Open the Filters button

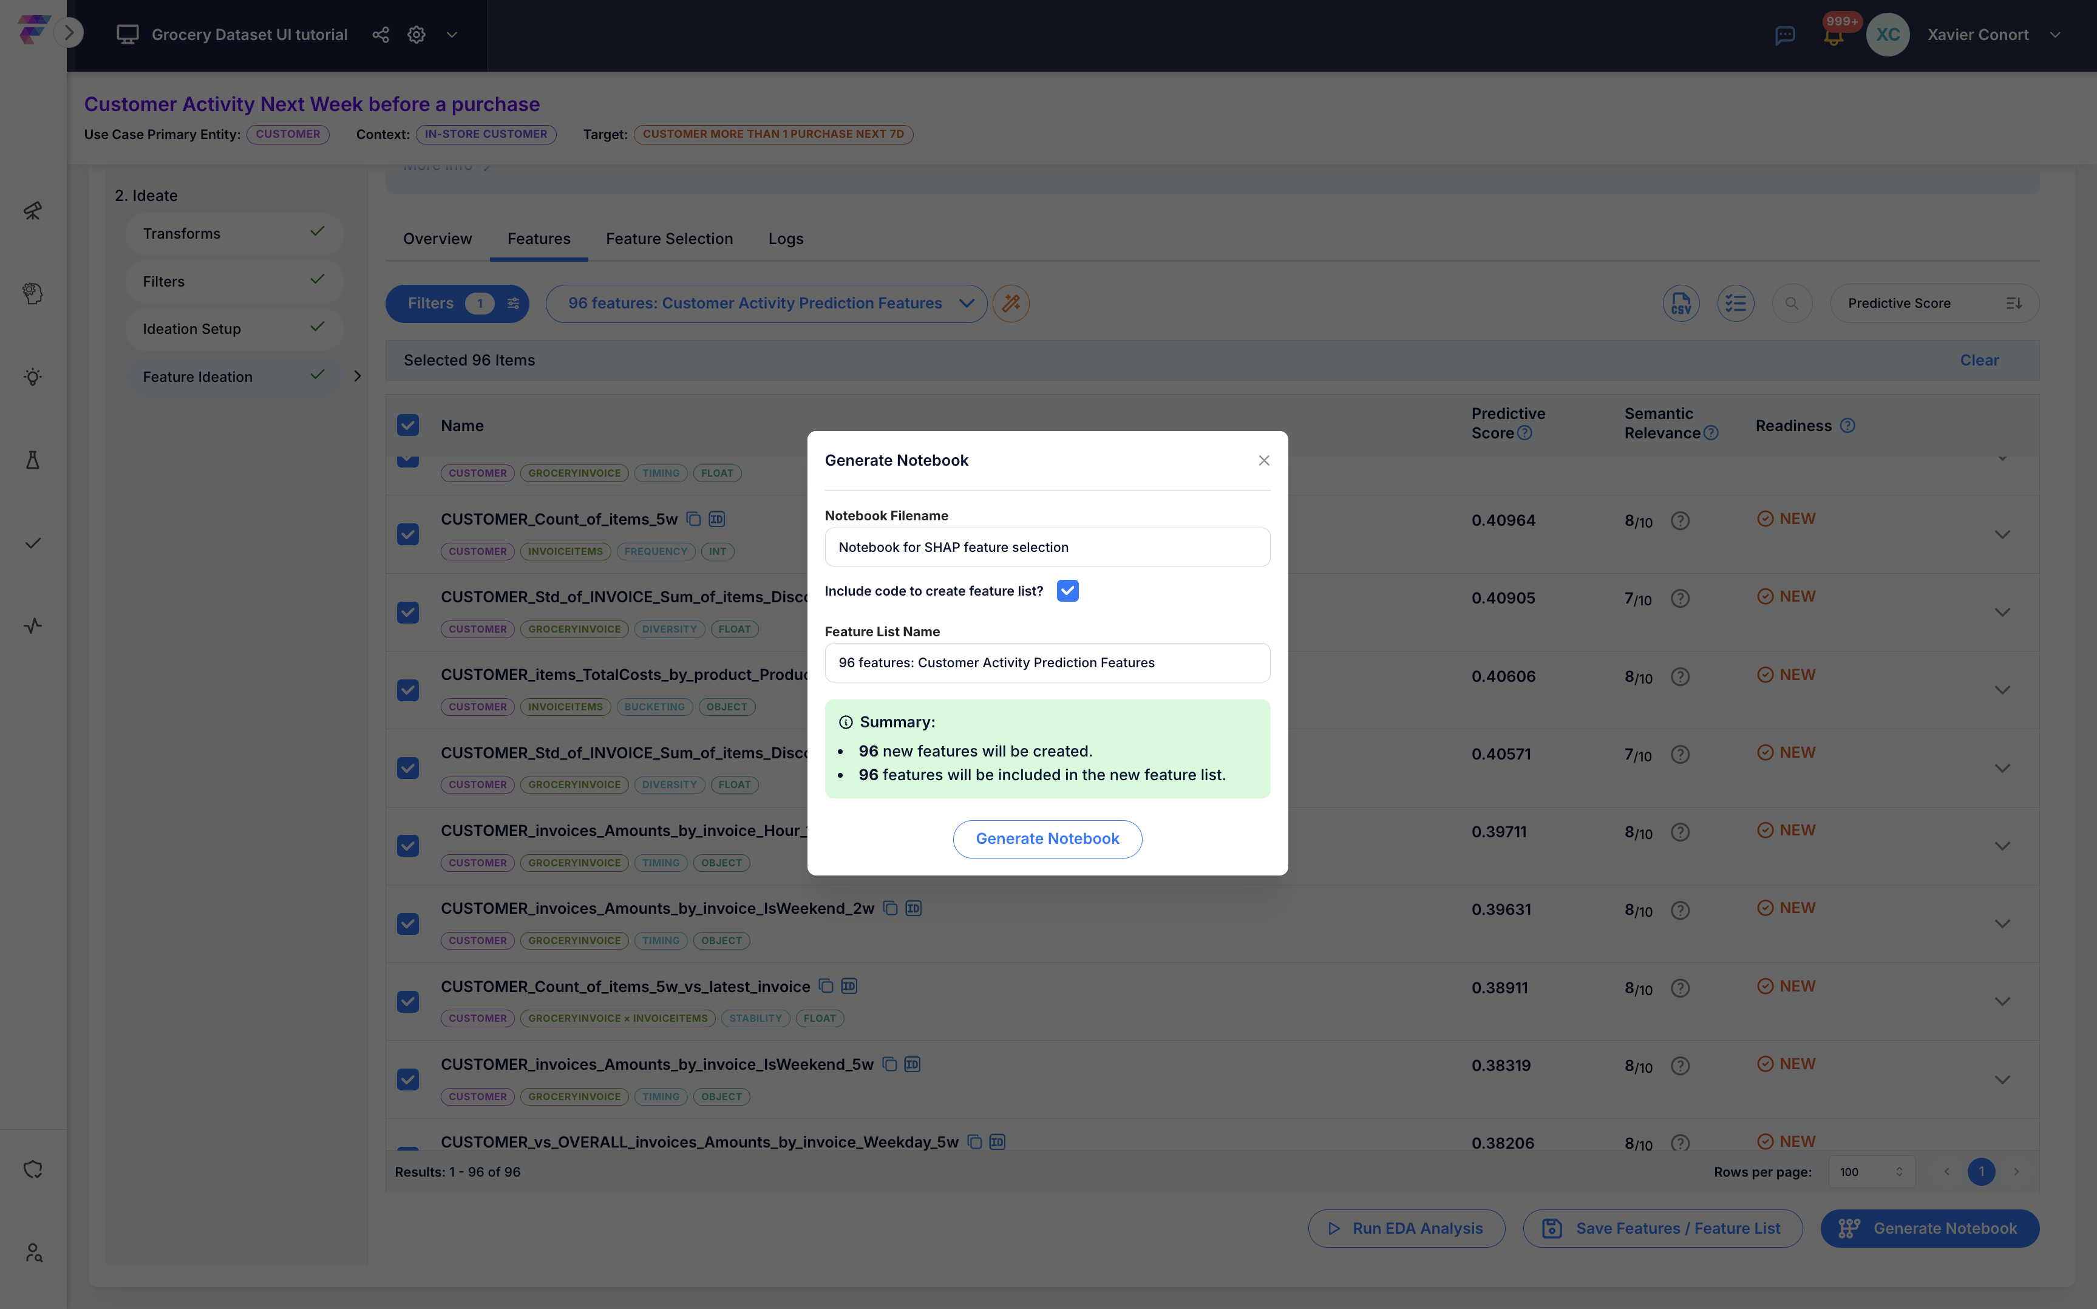coord(457,303)
